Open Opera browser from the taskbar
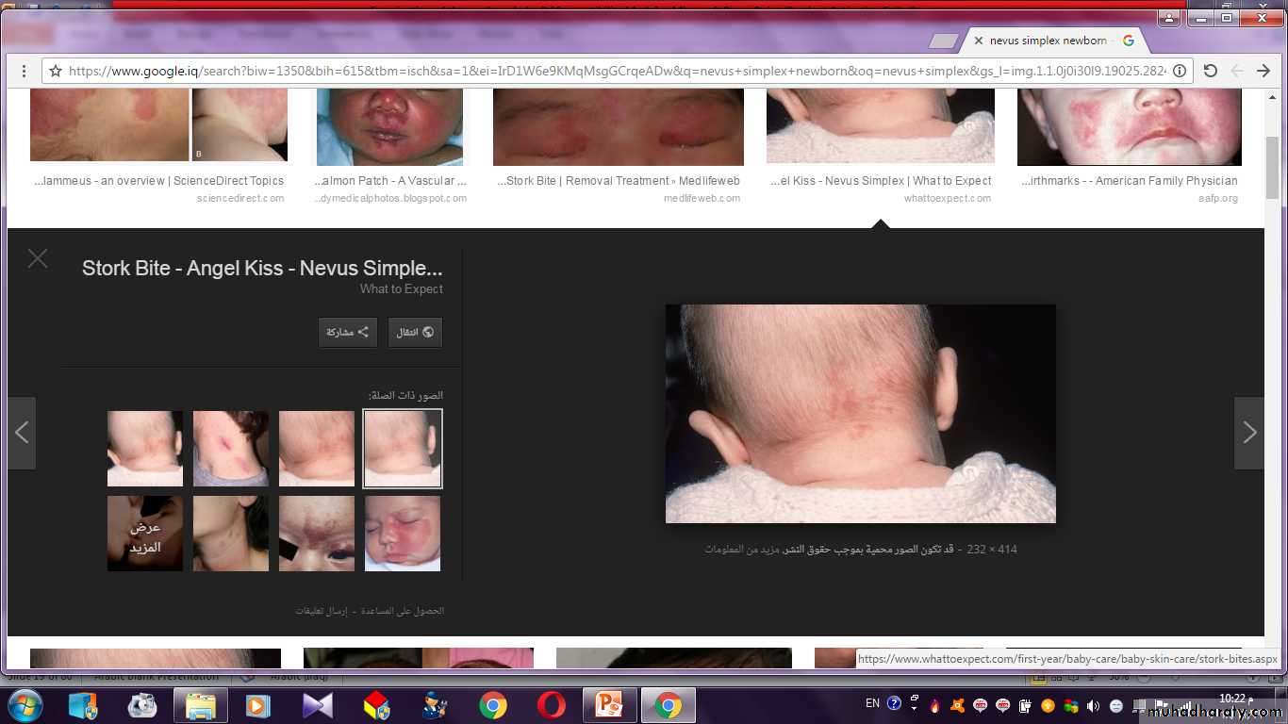The width and height of the screenshot is (1288, 724). click(552, 704)
